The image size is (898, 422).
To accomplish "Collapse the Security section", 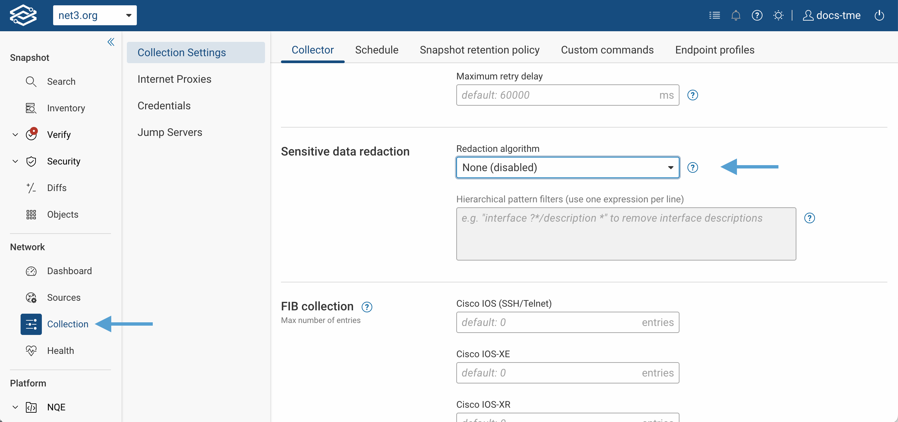I will click(15, 161).
